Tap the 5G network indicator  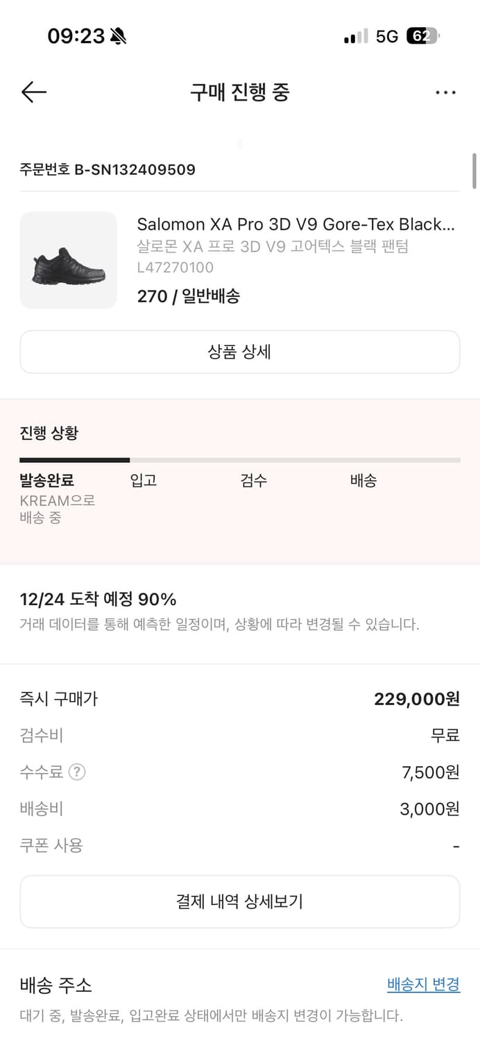(x=382, y=35)
